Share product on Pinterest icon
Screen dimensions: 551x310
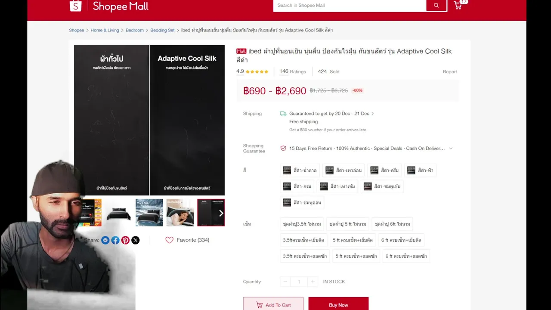[125, 240]
